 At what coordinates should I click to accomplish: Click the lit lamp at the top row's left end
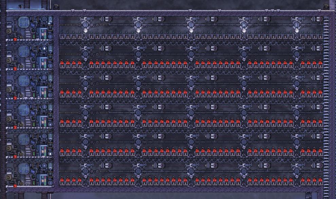pyautogui.click(x=85, y=31)
